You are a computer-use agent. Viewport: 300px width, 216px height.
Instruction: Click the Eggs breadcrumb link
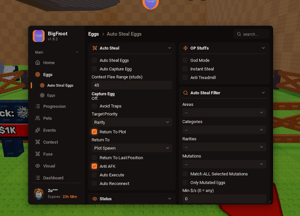(94, 34)
